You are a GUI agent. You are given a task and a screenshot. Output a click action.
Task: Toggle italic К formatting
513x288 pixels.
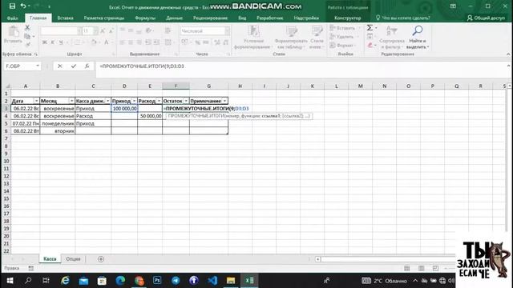pos(53,42)
